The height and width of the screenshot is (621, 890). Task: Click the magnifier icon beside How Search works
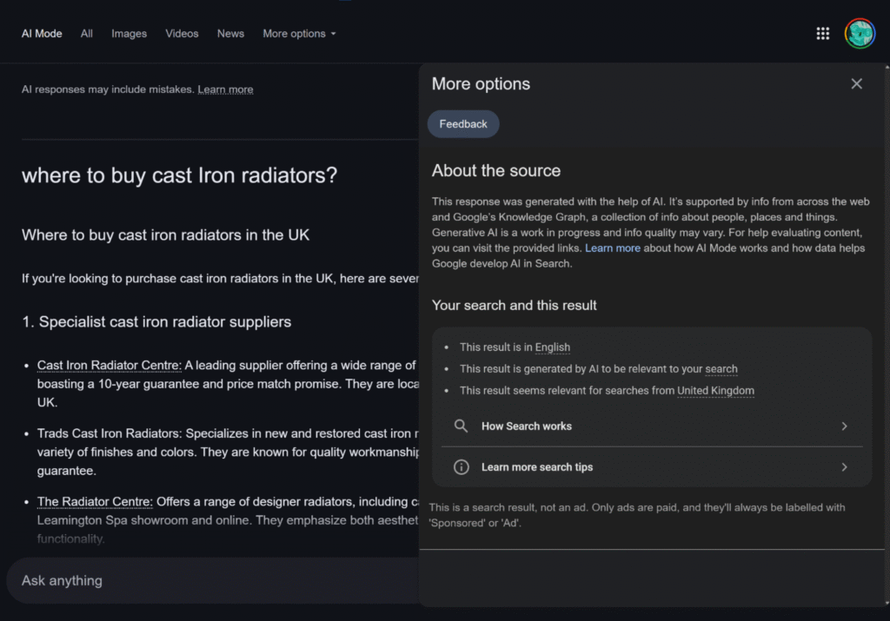[x=462, y=426]
